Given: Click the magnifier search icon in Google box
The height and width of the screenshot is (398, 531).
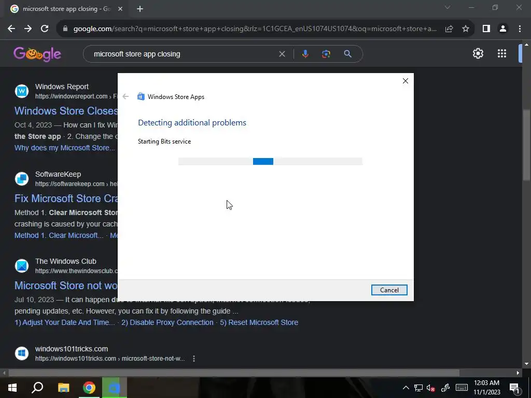Looking at the screenshot, I should 347,54.
